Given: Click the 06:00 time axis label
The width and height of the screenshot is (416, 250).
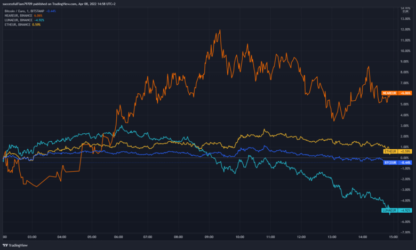Looking at the screenshot, I should point(118,237).
